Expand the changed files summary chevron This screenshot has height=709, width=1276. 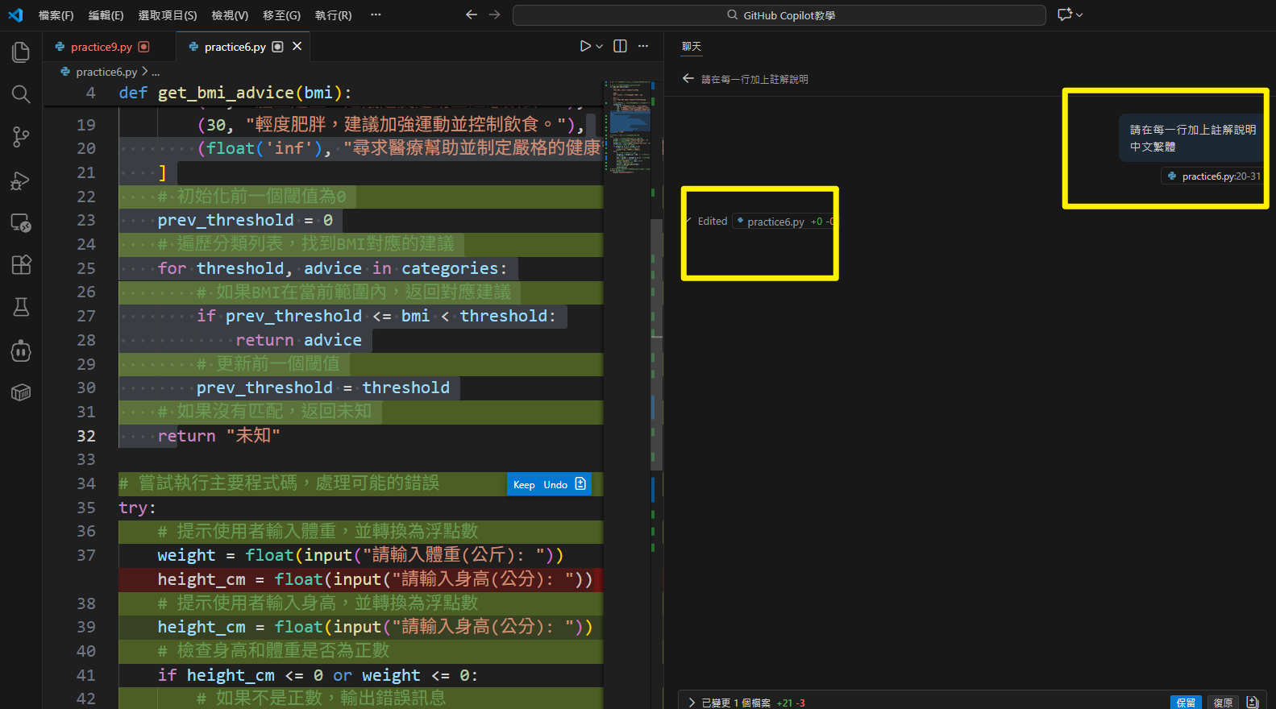click(x=692, y=703)
